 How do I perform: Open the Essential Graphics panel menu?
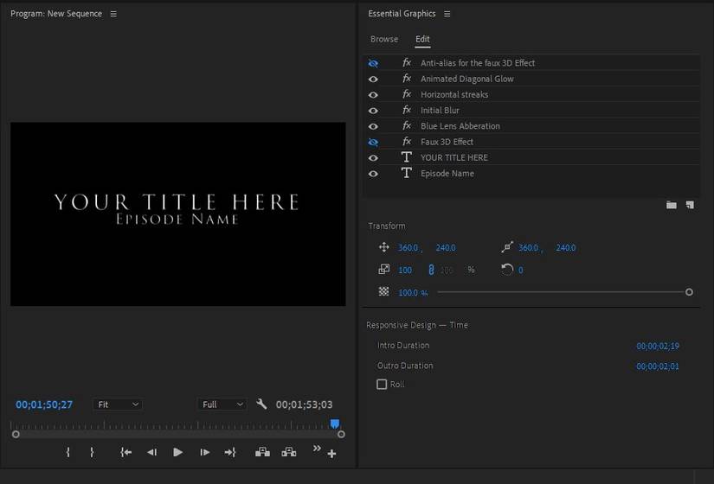point(447,14)
